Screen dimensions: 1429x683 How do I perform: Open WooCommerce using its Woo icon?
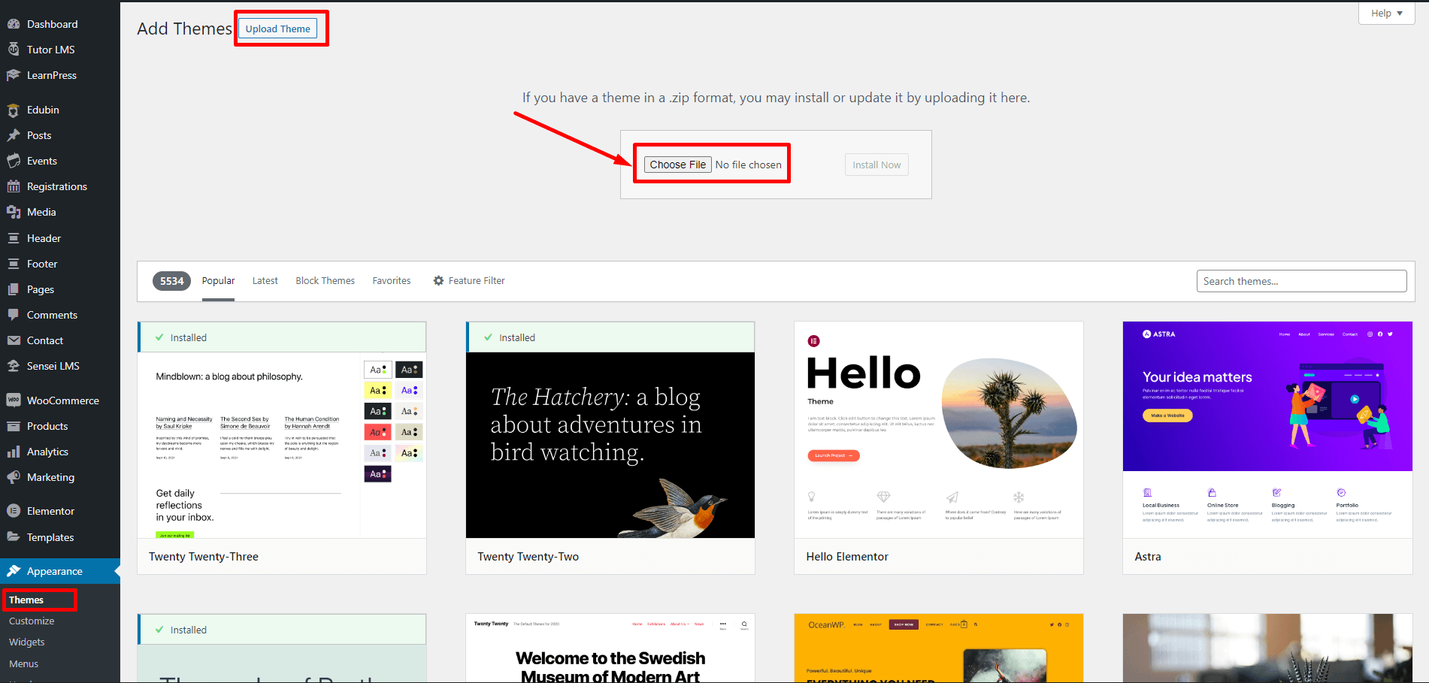coord(14,400)
